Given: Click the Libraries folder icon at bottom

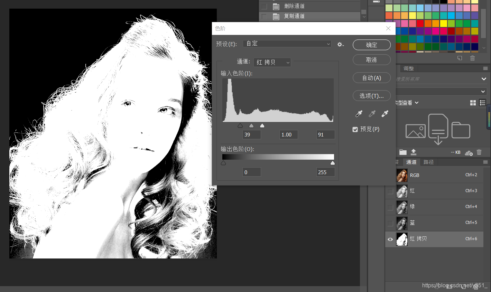Looking at the screenshot, I should pyautogui.click(x=403, y=152).
